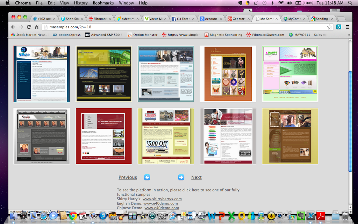Open Adobe Acrobat red icon in dock
Image resolution: width=358 pixels, height=224 pixels.
tap(321, 216)
